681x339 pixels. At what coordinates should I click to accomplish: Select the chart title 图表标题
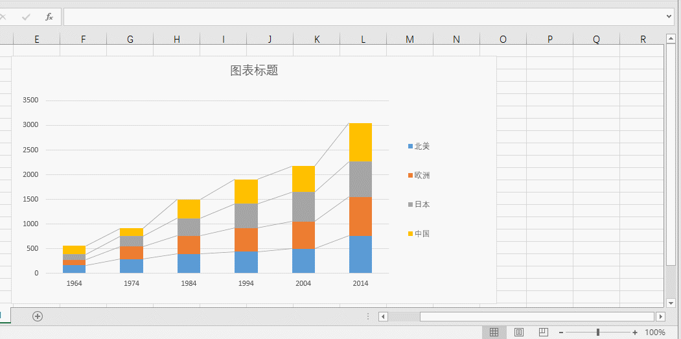tap(254, 71)
